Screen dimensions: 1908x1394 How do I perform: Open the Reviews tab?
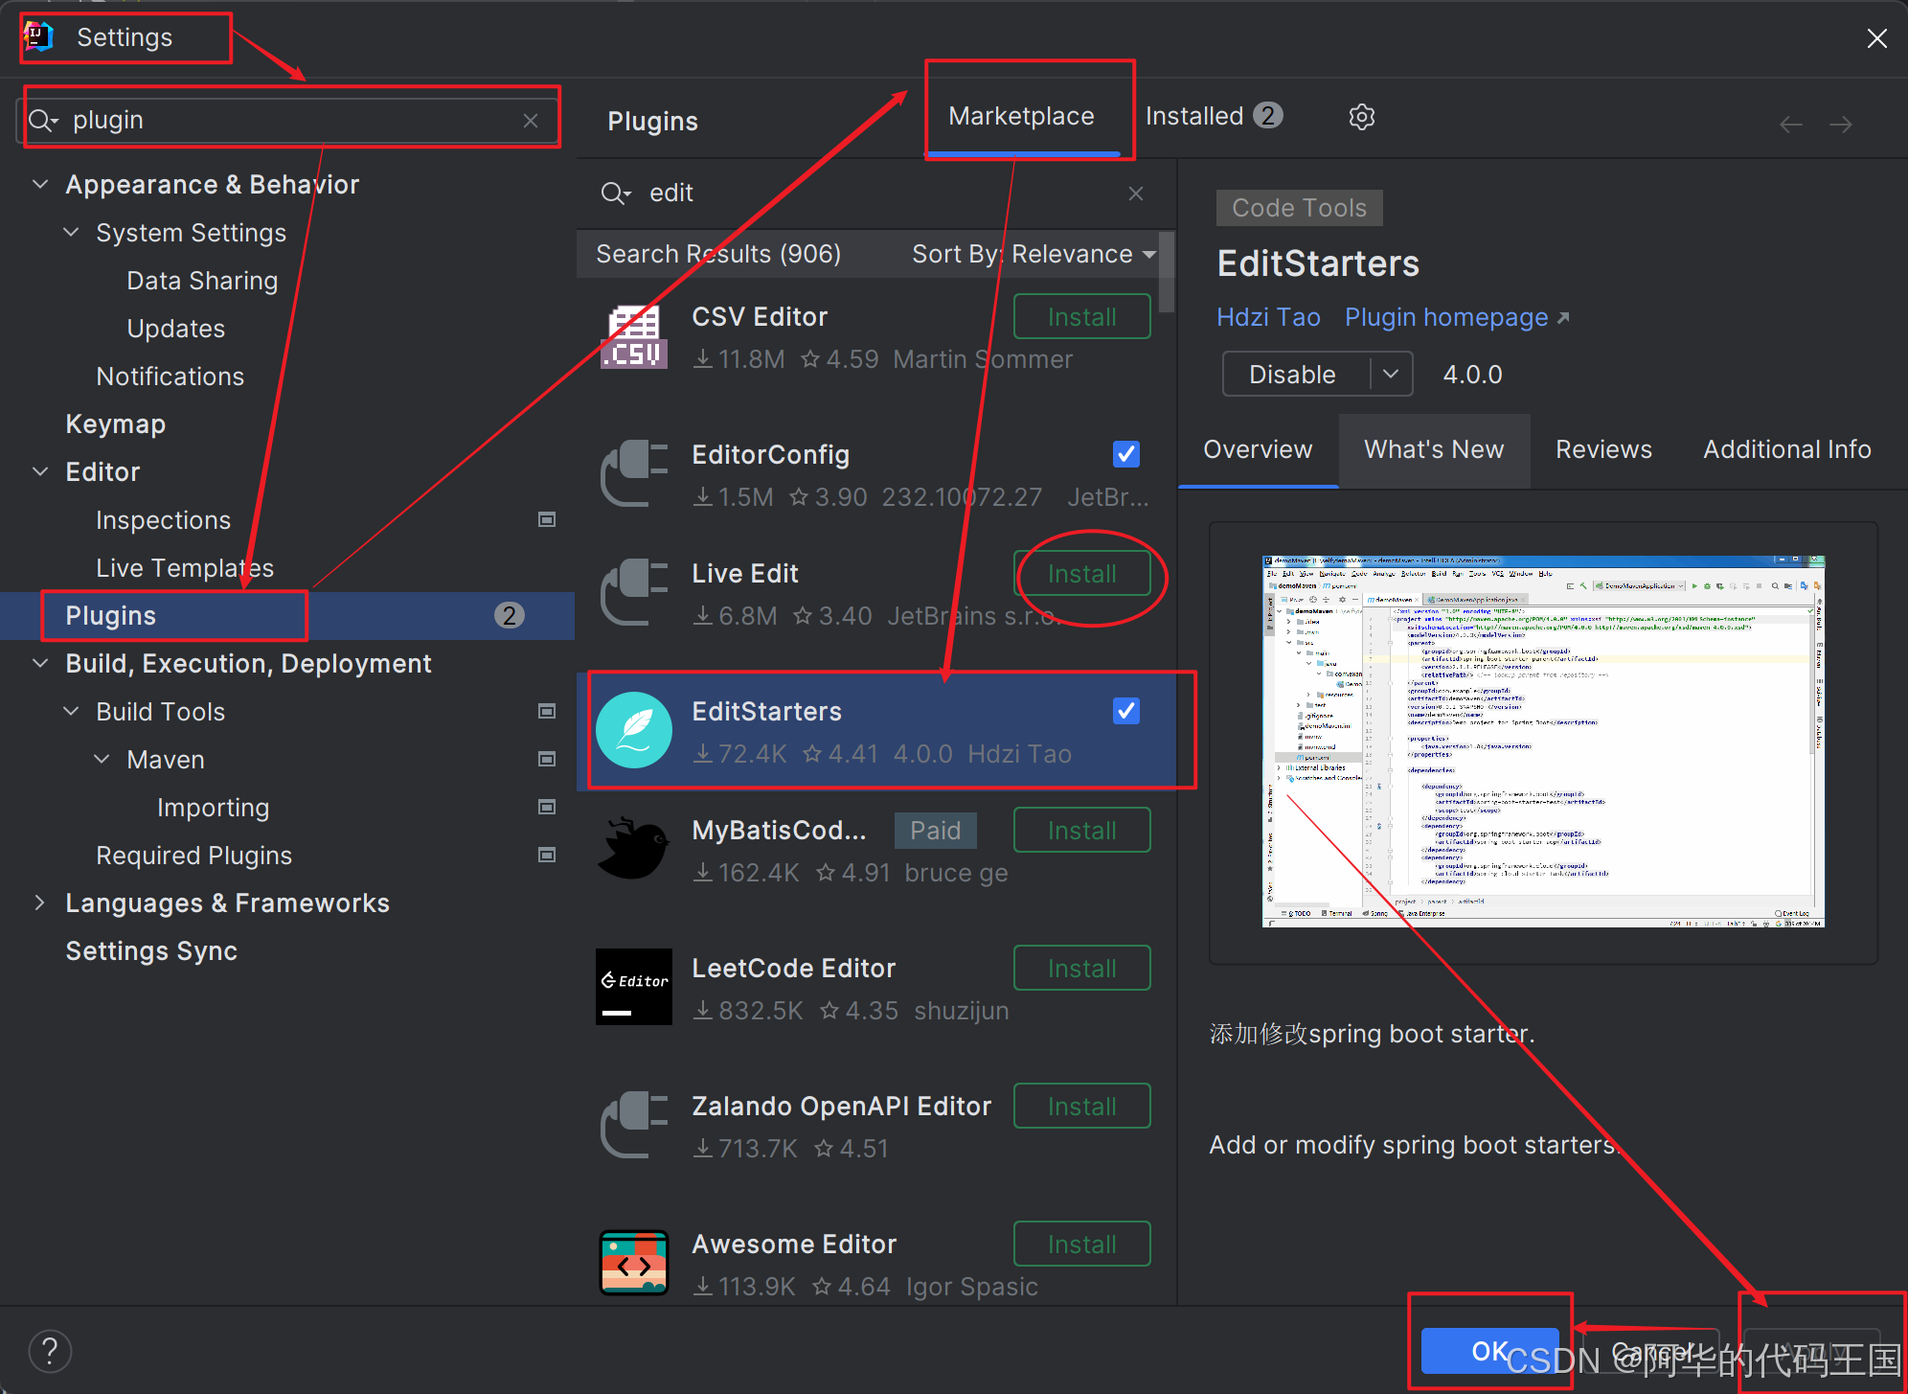1603,449
